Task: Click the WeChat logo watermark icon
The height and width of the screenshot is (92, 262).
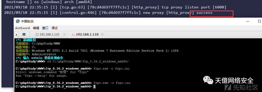Action: pos(208,80)
